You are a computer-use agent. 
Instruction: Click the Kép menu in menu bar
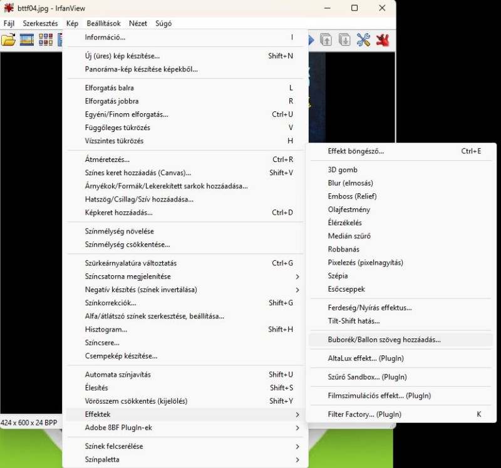72,23
